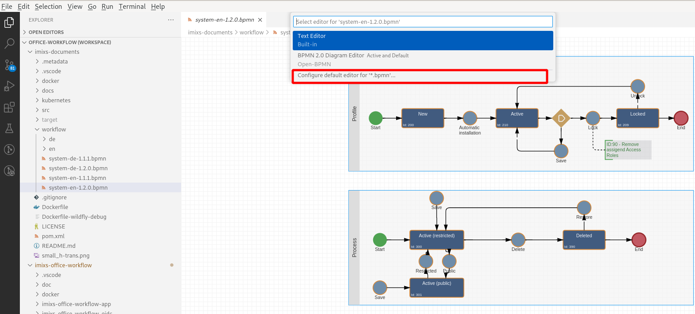Open the Extensions view
This screenshot has height=314, width=695.
coord(9,107)
